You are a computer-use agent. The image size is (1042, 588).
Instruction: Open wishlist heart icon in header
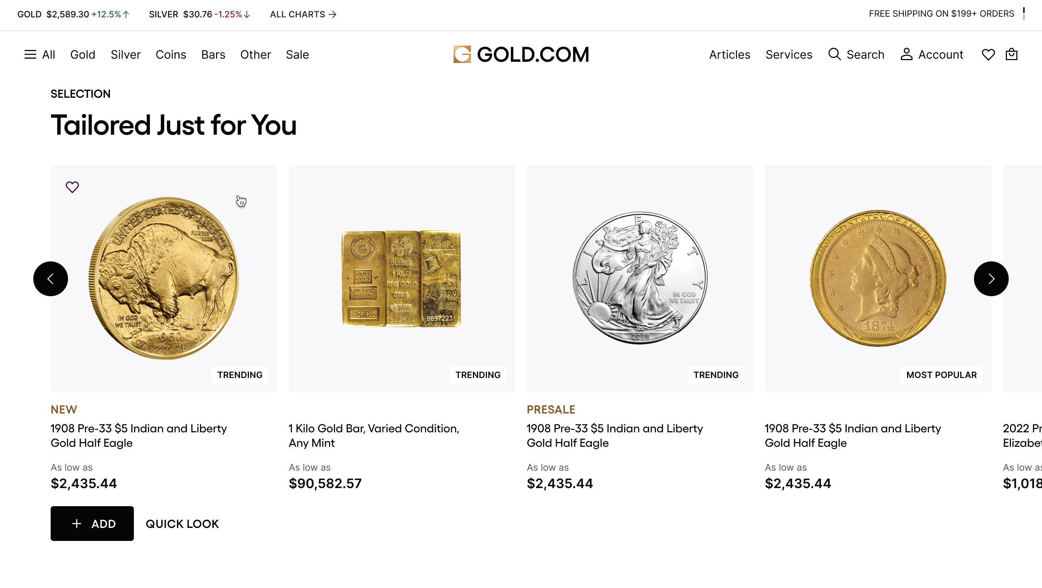pyautogui.click(x=988, y=55)
